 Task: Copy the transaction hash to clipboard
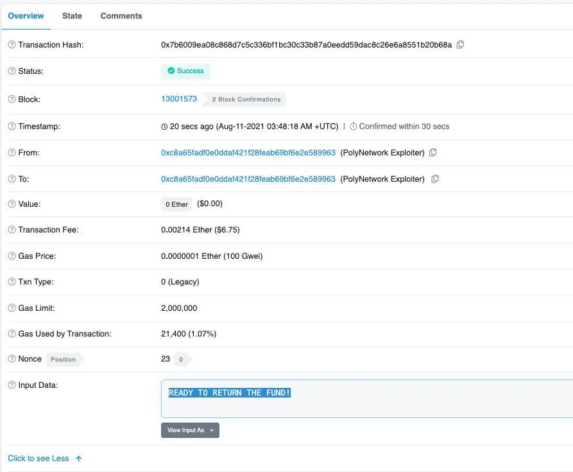pyautogui.click(x=461, y=44)
